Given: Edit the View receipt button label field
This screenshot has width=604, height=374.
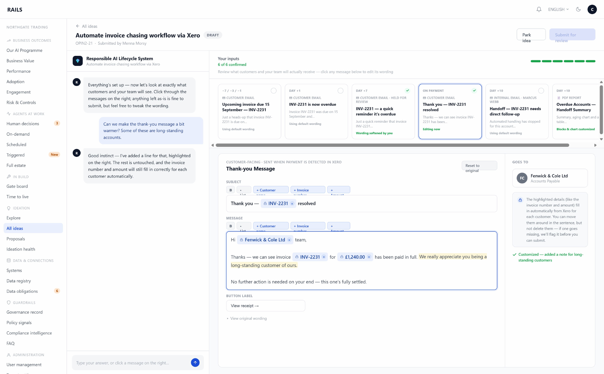Looking at the screenshot, I should [265, 306].
